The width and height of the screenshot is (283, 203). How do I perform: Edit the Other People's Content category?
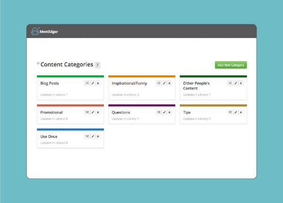[236, 83]
